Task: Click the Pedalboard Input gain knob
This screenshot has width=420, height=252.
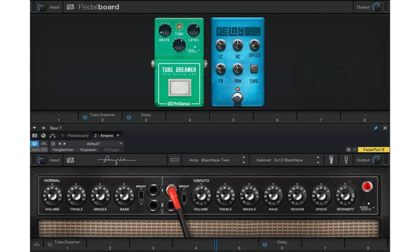Action: pos(42,7)
